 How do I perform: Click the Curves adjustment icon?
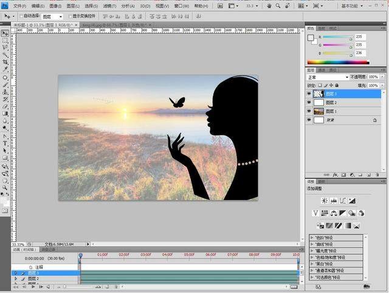(343, 201)
